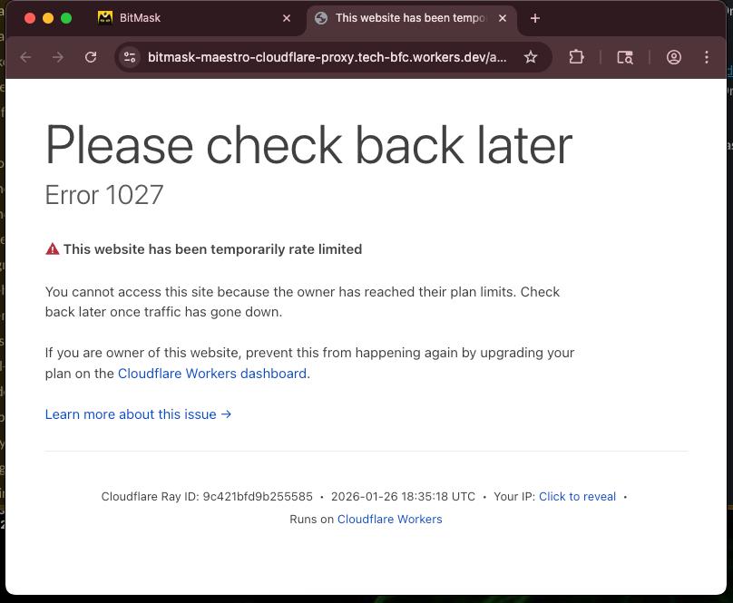This screenshot has height=603, width=733.
Task: Click the timestamp '2026-01-26 18:35:18 UTC'
Action: pos(403,496)
